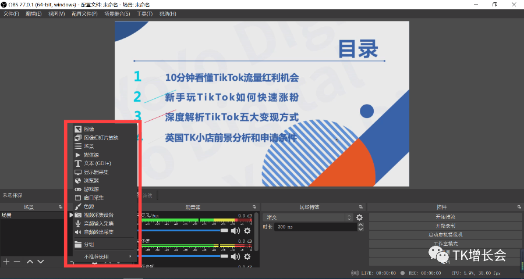The width and height of the screenshot is (524, 279).
Task: Click the LIVE broadcast status icon
Action: click(355, 273)
